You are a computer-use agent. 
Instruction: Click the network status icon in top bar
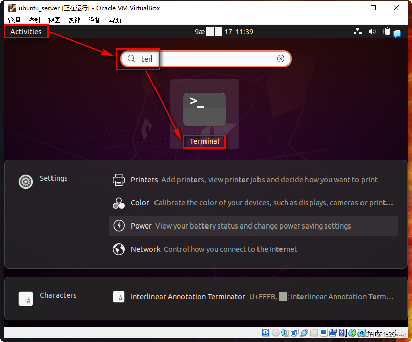tap(357, 31)
